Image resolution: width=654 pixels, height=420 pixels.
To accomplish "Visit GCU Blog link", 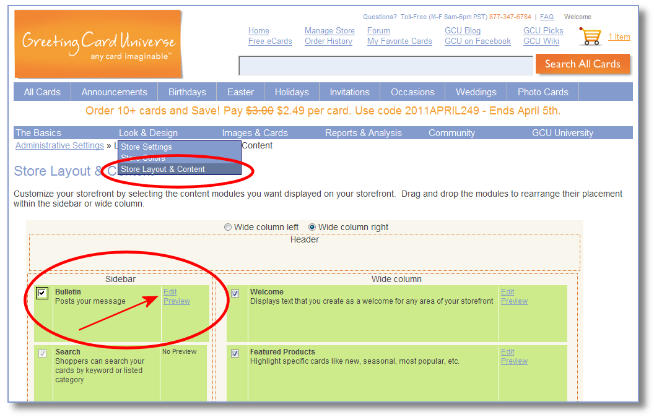I will [463, 30].
